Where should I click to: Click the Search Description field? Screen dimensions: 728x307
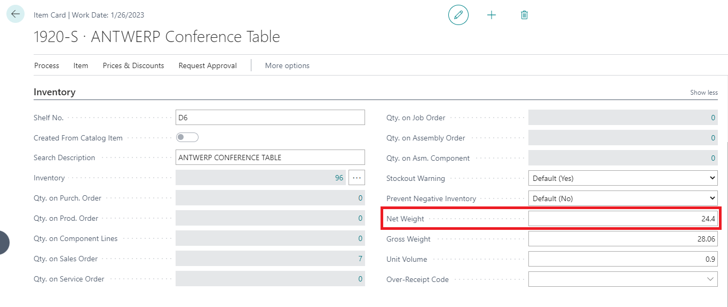point(270,157)
